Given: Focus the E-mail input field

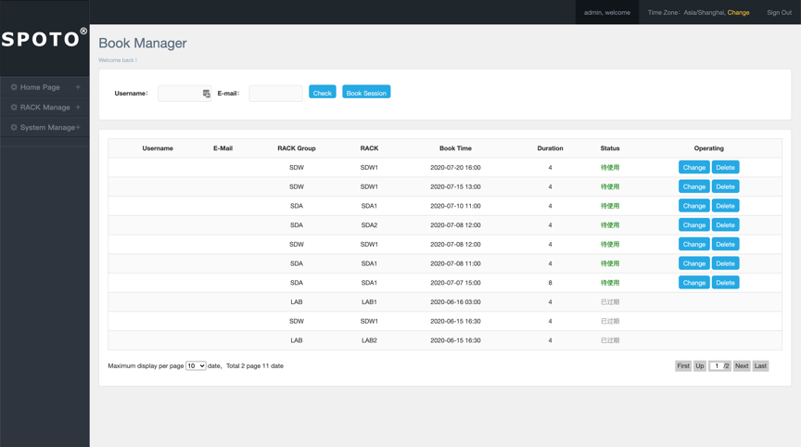Looking at the screenshot, I should click(275, 94).
